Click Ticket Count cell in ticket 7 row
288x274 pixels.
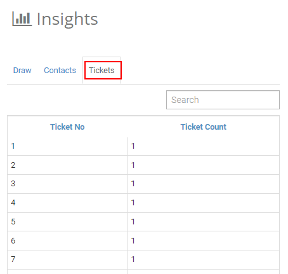[203, 259]
